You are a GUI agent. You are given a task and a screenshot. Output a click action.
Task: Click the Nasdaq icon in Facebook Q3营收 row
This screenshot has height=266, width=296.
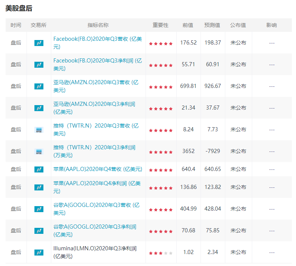39,43
